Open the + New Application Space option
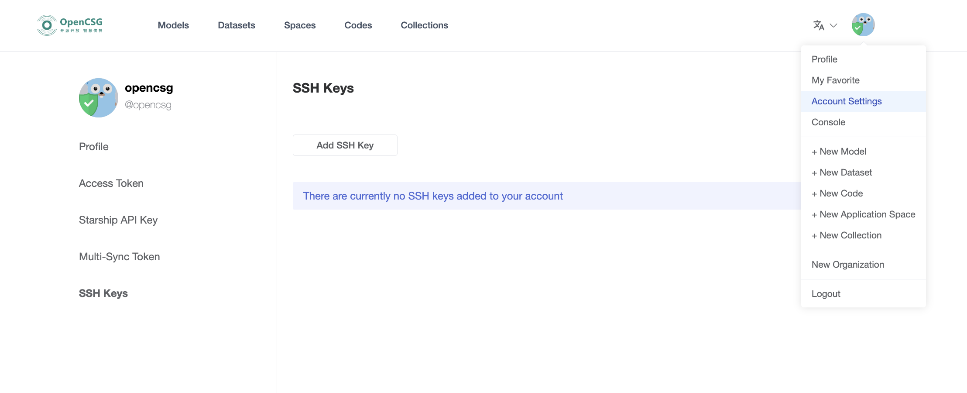967x393 pixels. [864, 214]
